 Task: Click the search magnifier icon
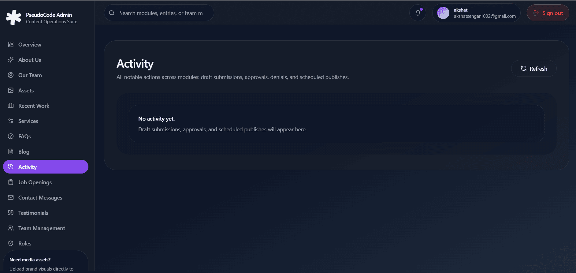click(112, 13)
